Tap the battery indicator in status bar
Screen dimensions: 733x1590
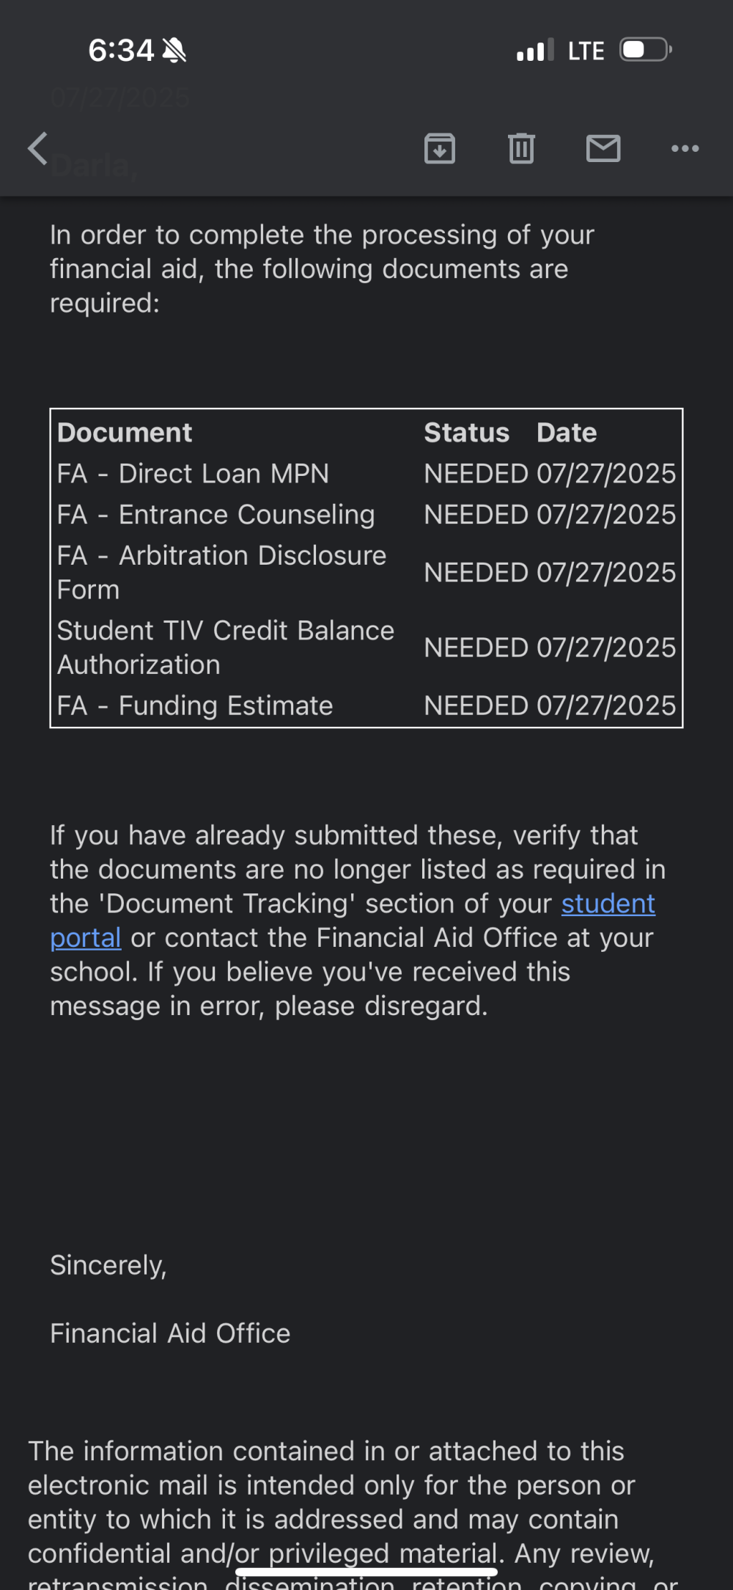[x=646, y=50]
